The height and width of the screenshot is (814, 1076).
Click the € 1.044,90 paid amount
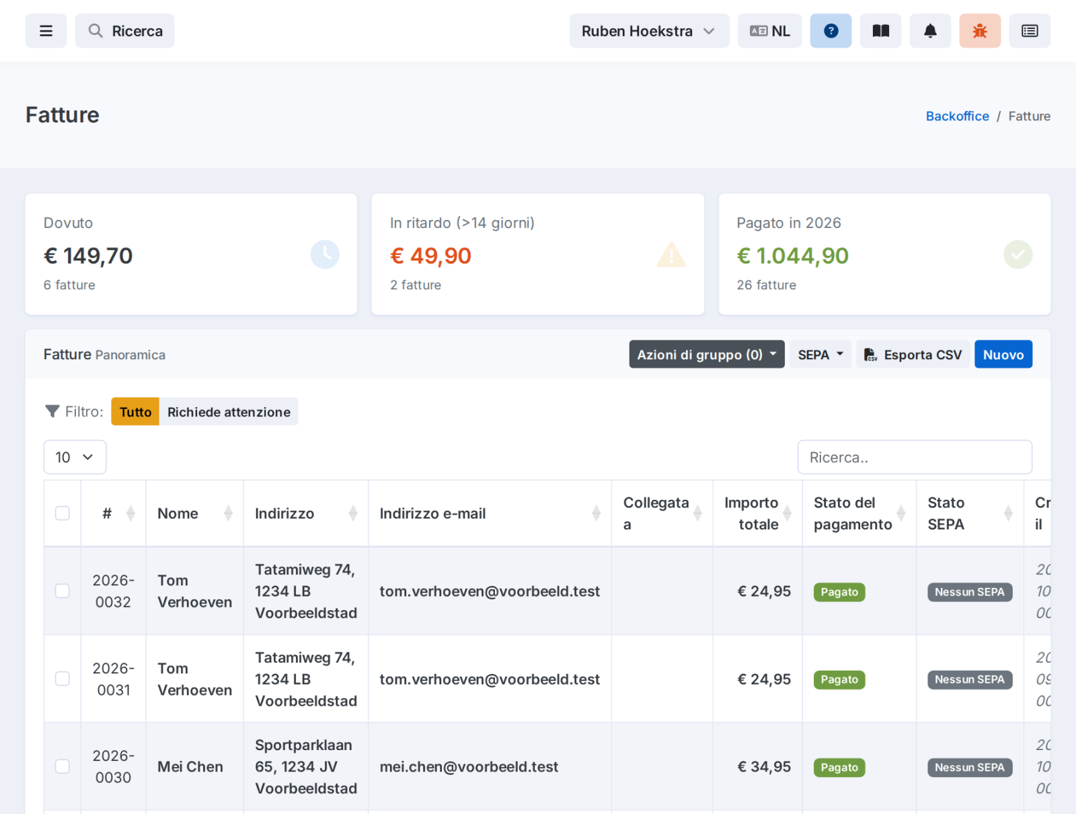tap(792, 256)
